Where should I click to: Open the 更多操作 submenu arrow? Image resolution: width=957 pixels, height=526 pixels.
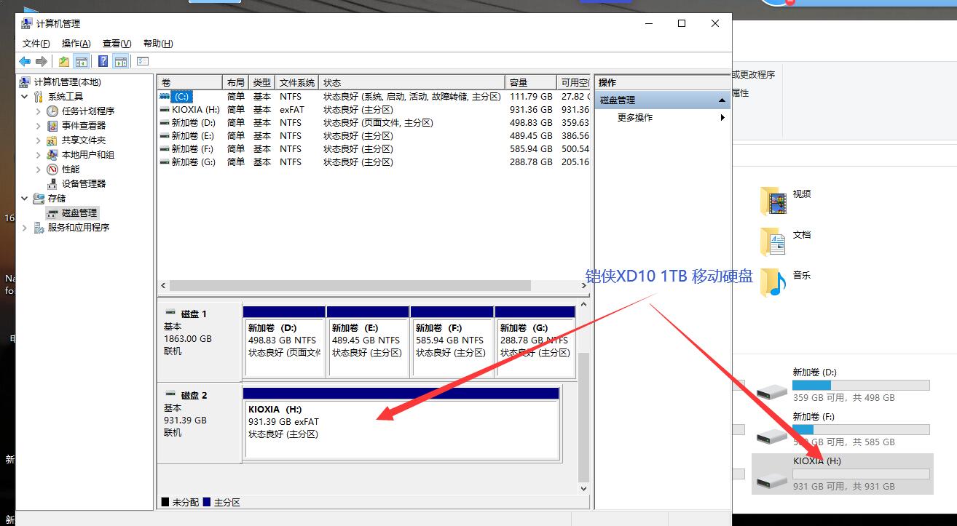tap(722, 118)
